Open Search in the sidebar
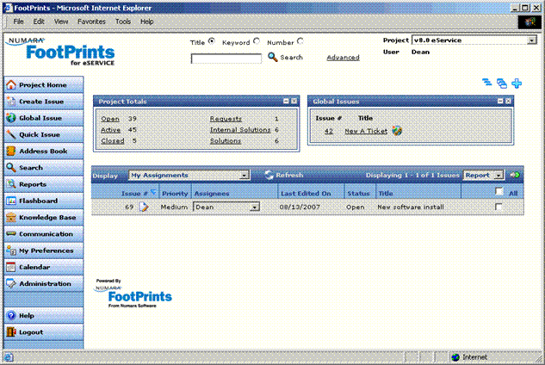The image size is (545, 365). [x=43, y=168]
